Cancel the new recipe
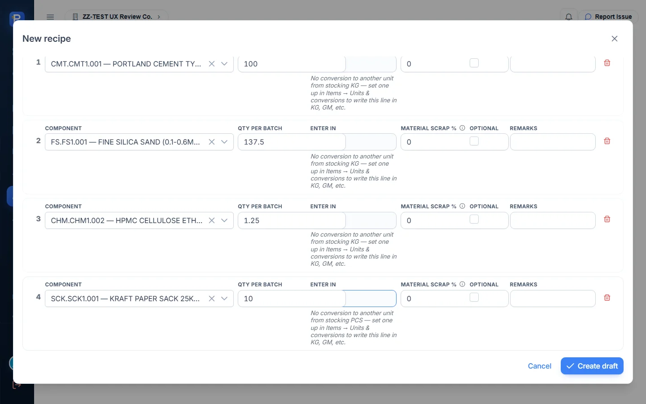646x404 pixels. click(539, 366)
